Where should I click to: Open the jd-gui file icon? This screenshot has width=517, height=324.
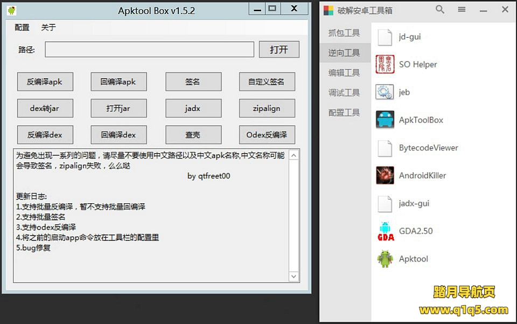point(385,37)
